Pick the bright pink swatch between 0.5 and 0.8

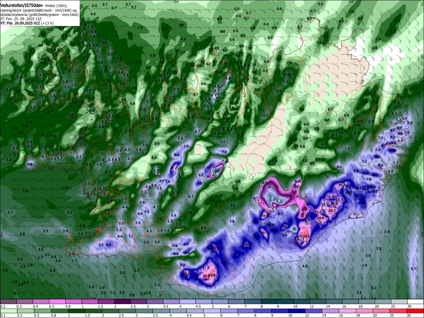point(57,302)
